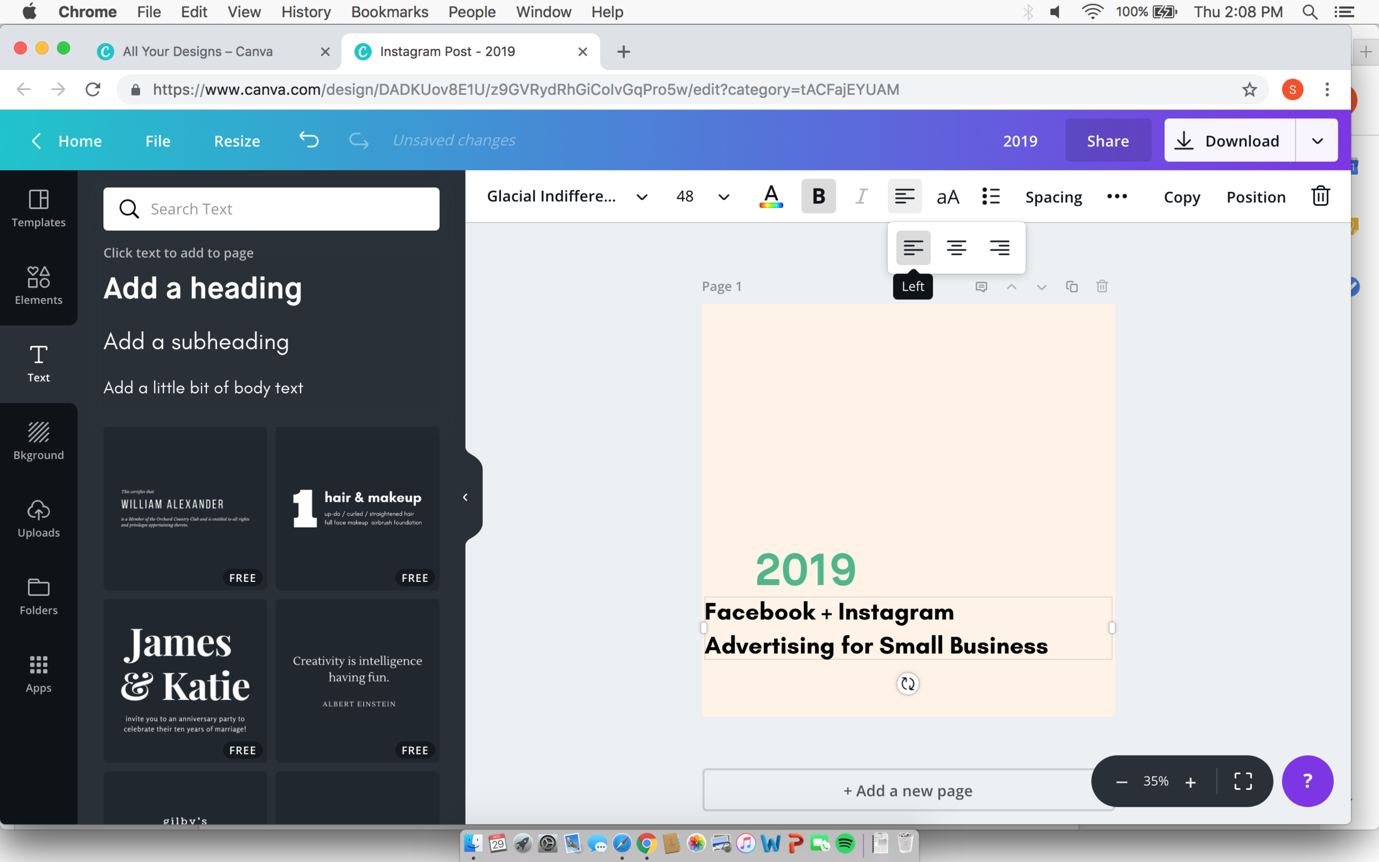This screenshot has height=862, width=1379.
Task: Toggle italic formatting
Action: (x=862, y=197)
